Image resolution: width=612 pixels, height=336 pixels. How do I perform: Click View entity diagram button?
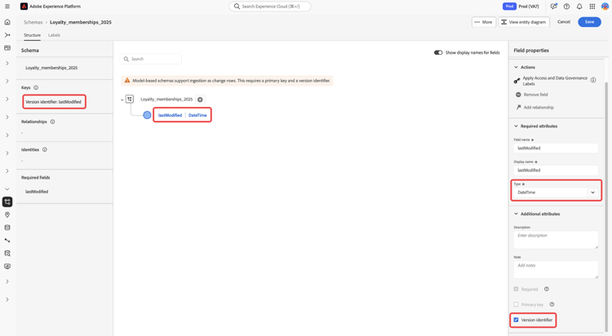[524, 22]
